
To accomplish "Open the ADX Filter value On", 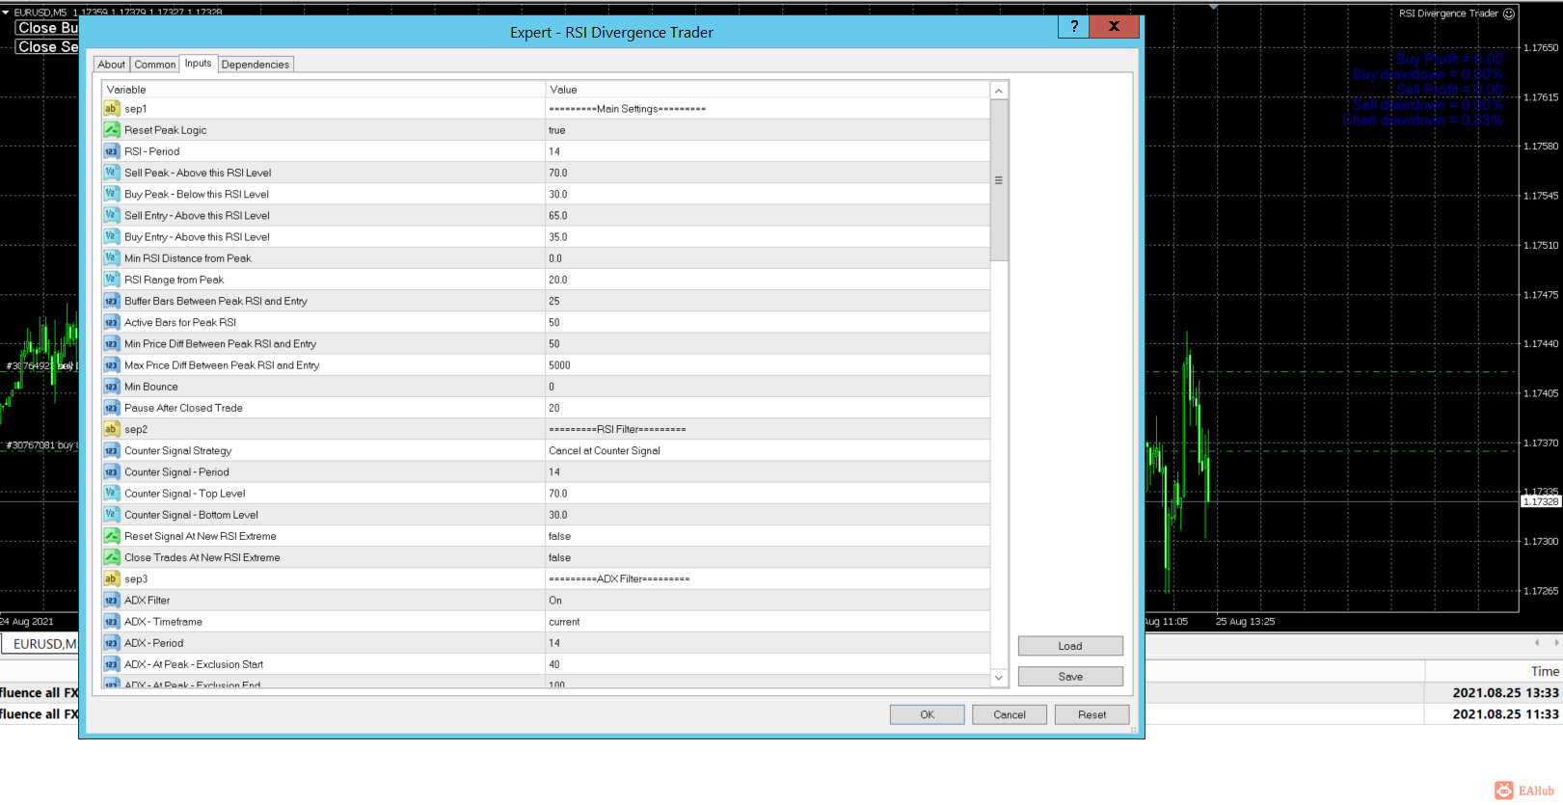I will coord(768,601).
